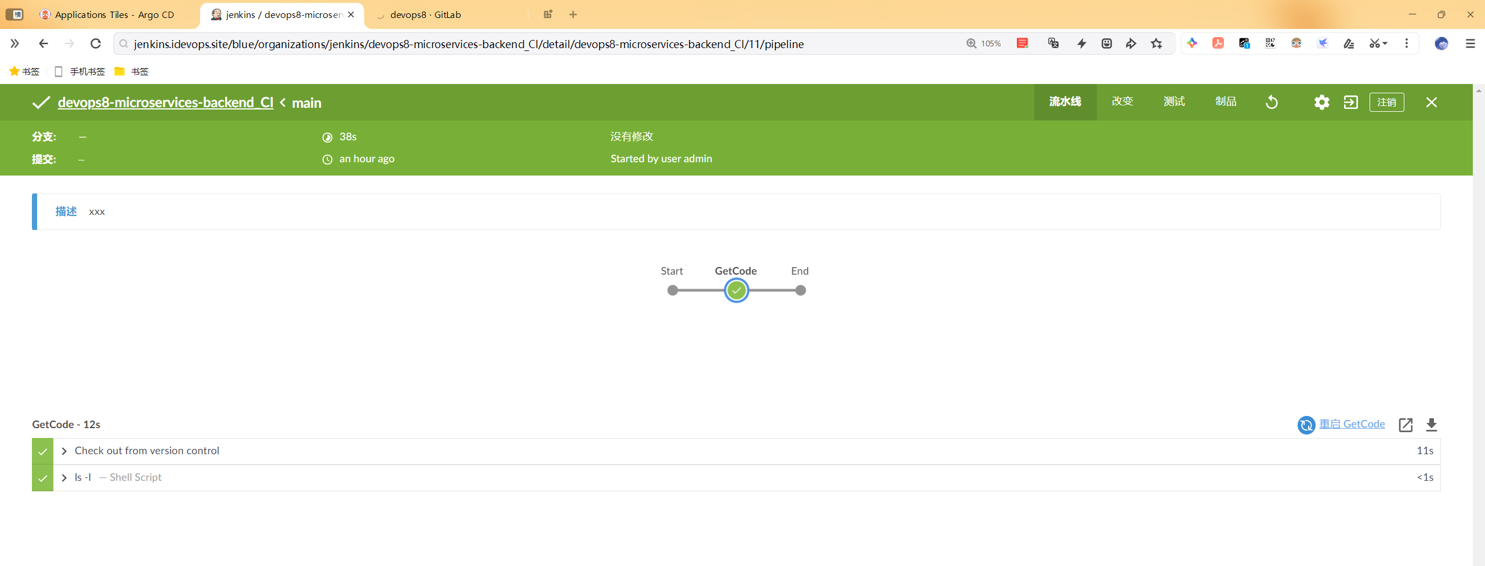Image resolution: width=1485 pixels, height=566 pixels.
Task: Open pipeline settings gear icon
Action: click(x=1321, y=103)
